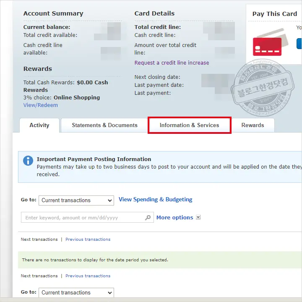Open the View/Redeem rewards link
Image resolution: width=302 pixels, height=302 pixels.
(x=41, y=105)
